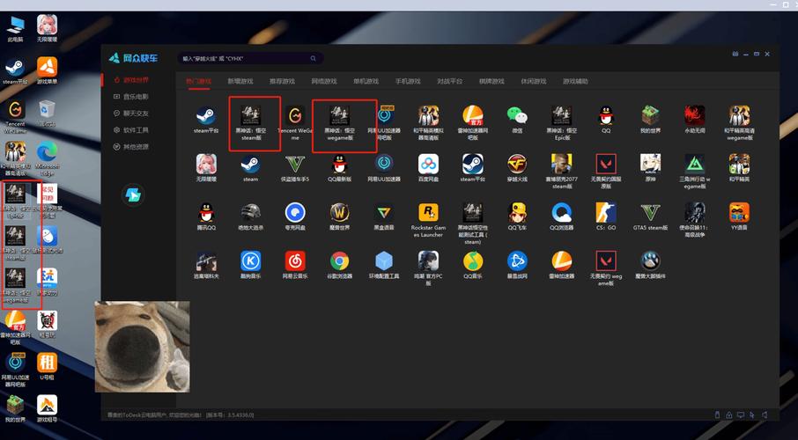Select 音乐电影 in the left sidebar
798x440 pixels.
pyautogui.click(x=135, y=97)
